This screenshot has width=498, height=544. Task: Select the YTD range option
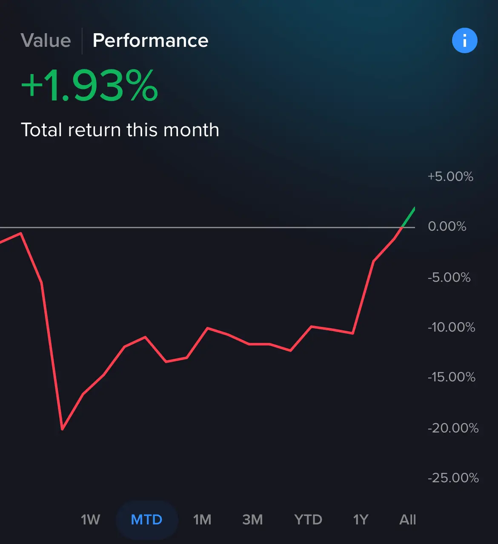click(x=308, y=520)
